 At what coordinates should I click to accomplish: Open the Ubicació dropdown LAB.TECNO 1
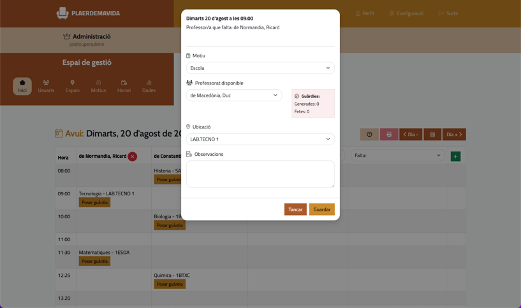click(260, 139)
